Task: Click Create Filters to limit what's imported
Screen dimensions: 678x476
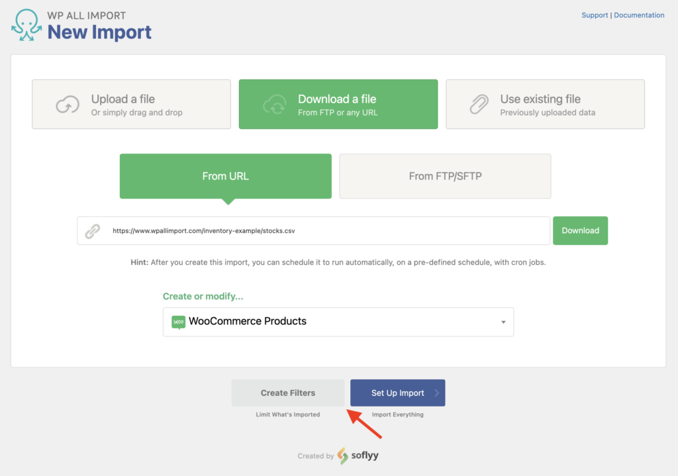Action: coord(287,393)
